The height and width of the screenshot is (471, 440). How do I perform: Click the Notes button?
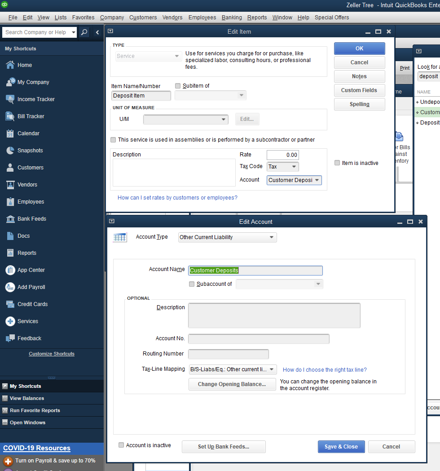pos(359,76)
